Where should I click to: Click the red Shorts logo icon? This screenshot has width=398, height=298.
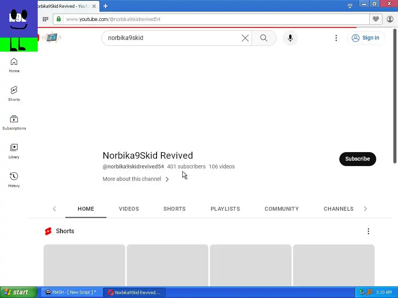pyautogui.click(x=48, y=231)
